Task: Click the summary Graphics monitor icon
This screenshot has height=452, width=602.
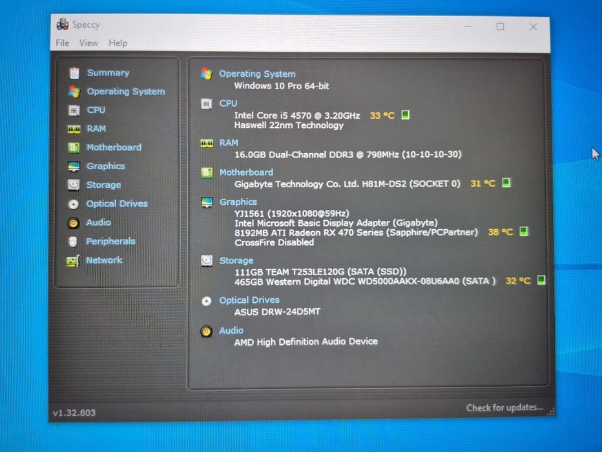Action: 207,202
